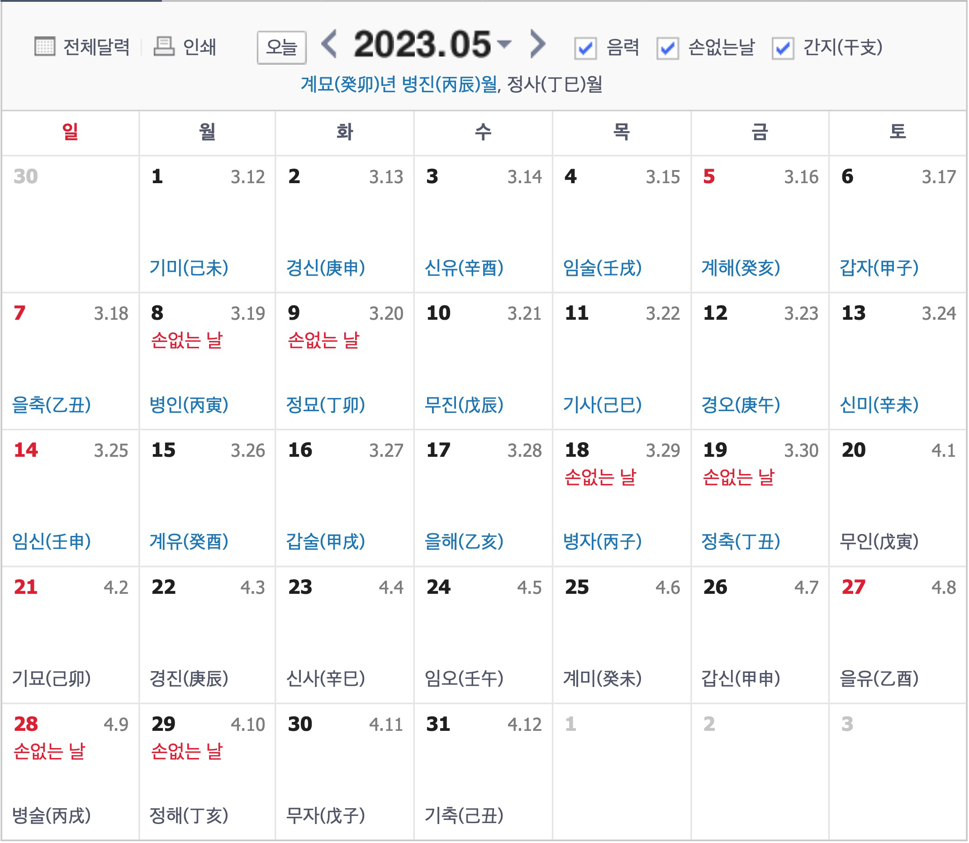Click the 계묘(癸卯)년 병진(丙辰)월 link

click(399, 84)
